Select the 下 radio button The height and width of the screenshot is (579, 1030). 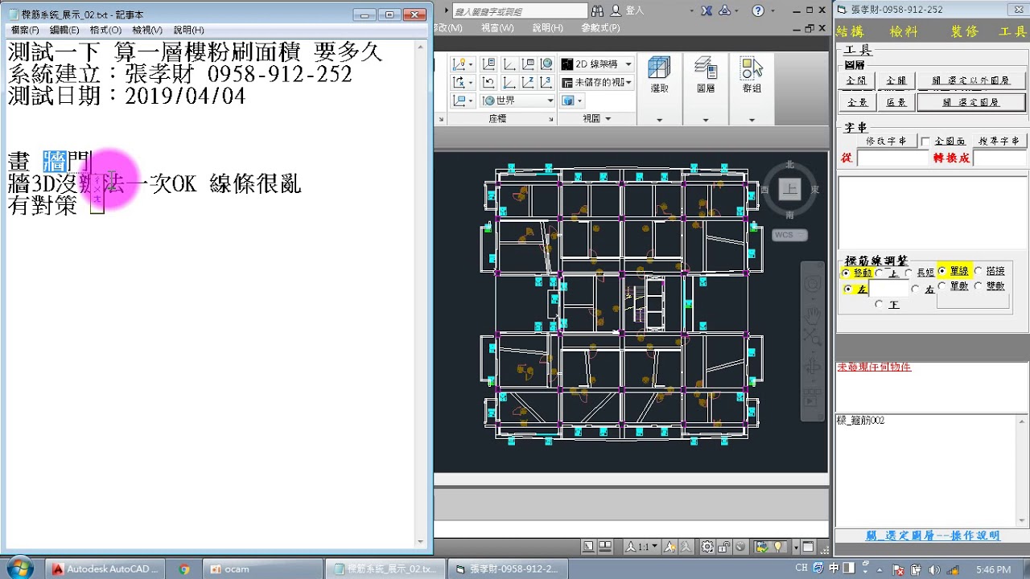tap(880, 304)
